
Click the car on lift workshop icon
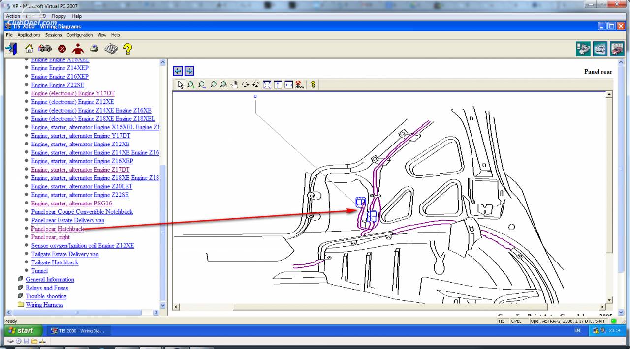pyautogui.click(x=600, y=49)
